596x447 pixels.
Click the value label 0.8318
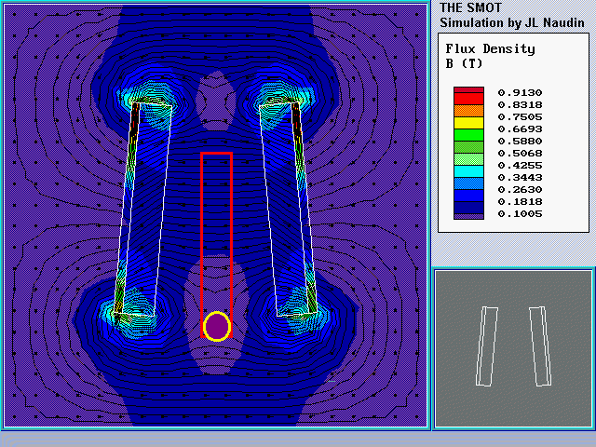click(x=520, y=105)
